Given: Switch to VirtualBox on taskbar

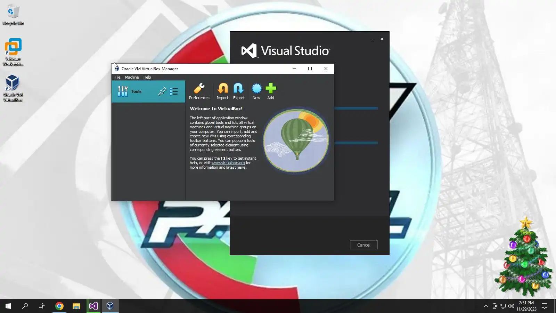Looking at the screenshot, I should (110, 306).
